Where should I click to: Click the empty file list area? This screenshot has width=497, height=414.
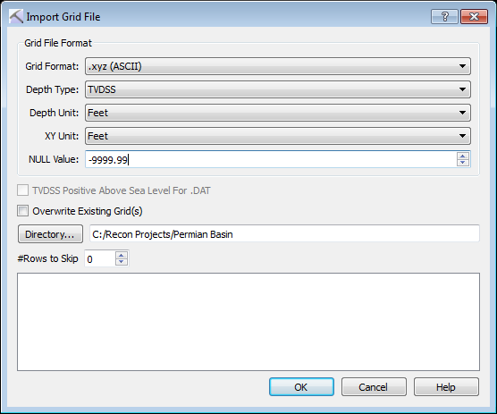tap(248, 322)
